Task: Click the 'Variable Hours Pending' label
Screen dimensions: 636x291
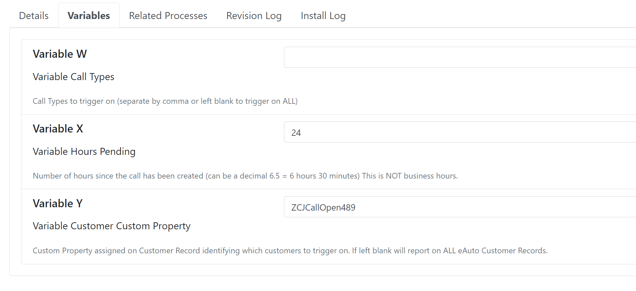Action: [x=84, y=152]
